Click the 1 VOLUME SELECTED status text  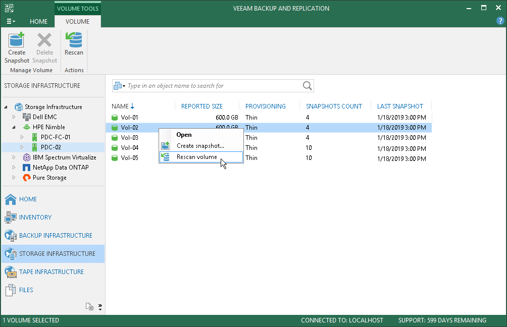click(31, 320)
